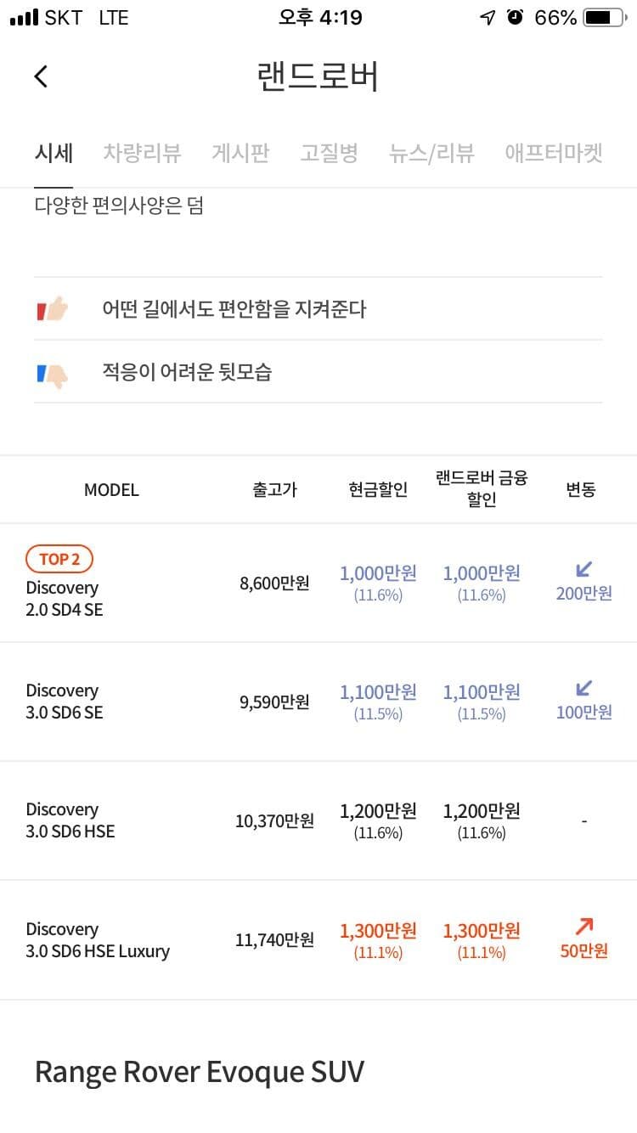Select the TOP 2 badge on Discovery 2.0 SD4 SE
637x1133 pixels.
click(59, 559)
